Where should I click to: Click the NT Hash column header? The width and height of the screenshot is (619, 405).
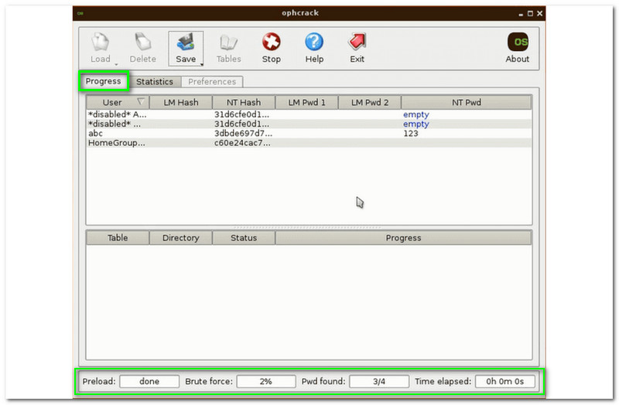click(244, 102)
